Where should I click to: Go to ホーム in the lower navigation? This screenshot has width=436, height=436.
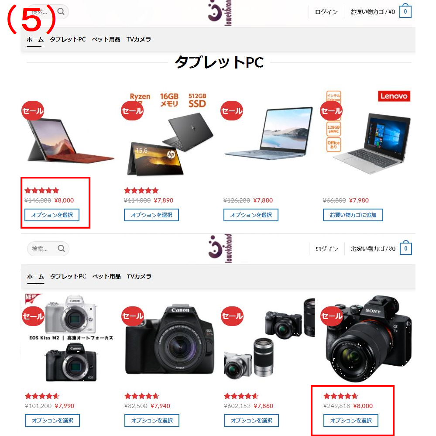[x=36, y=276]
